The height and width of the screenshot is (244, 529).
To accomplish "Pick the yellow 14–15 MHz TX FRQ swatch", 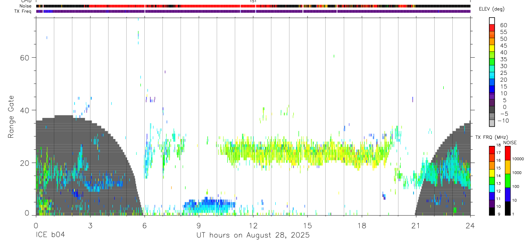I will [x=492, y=172].
